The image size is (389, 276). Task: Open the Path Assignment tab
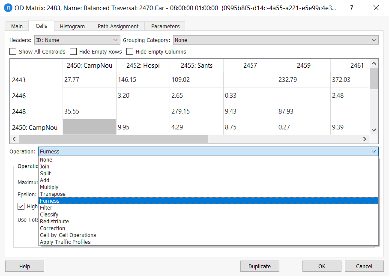118,26
